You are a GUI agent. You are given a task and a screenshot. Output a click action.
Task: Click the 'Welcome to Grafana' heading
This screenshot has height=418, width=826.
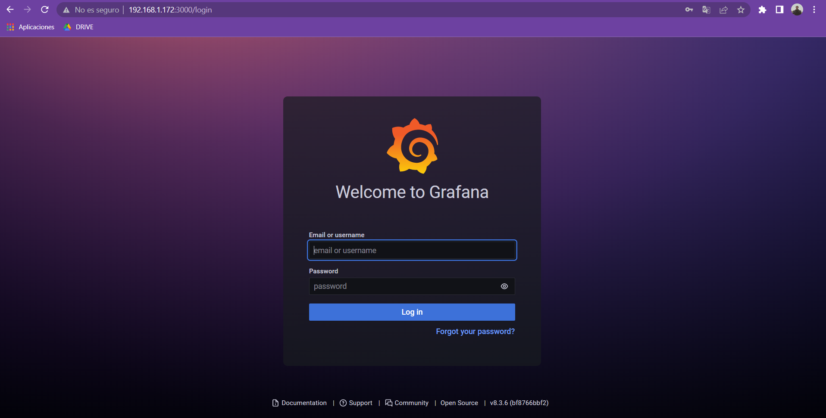coord(412,192)
